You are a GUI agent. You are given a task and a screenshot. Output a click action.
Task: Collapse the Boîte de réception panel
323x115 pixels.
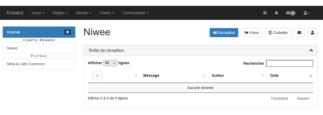point(311,50)
